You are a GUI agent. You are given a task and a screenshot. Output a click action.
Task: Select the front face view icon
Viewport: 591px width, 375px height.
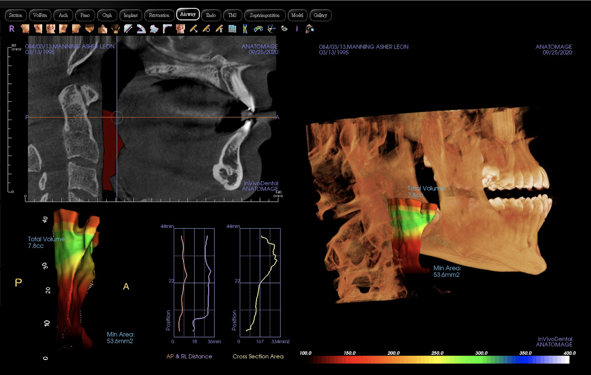coord(51,29)
